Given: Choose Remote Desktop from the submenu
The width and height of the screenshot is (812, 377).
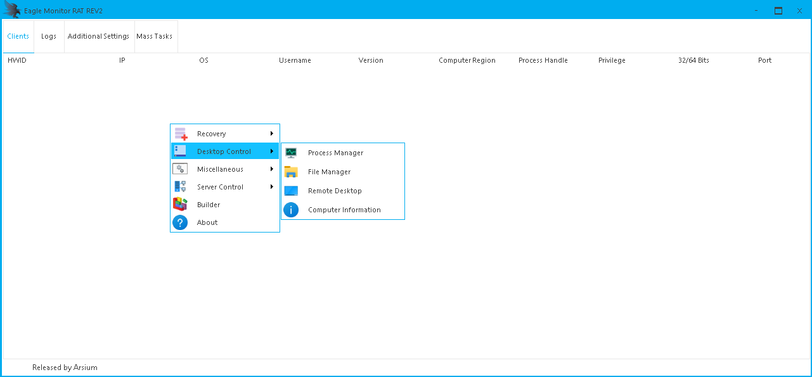Looking at the screenshot, I should (x=335, y=191).
